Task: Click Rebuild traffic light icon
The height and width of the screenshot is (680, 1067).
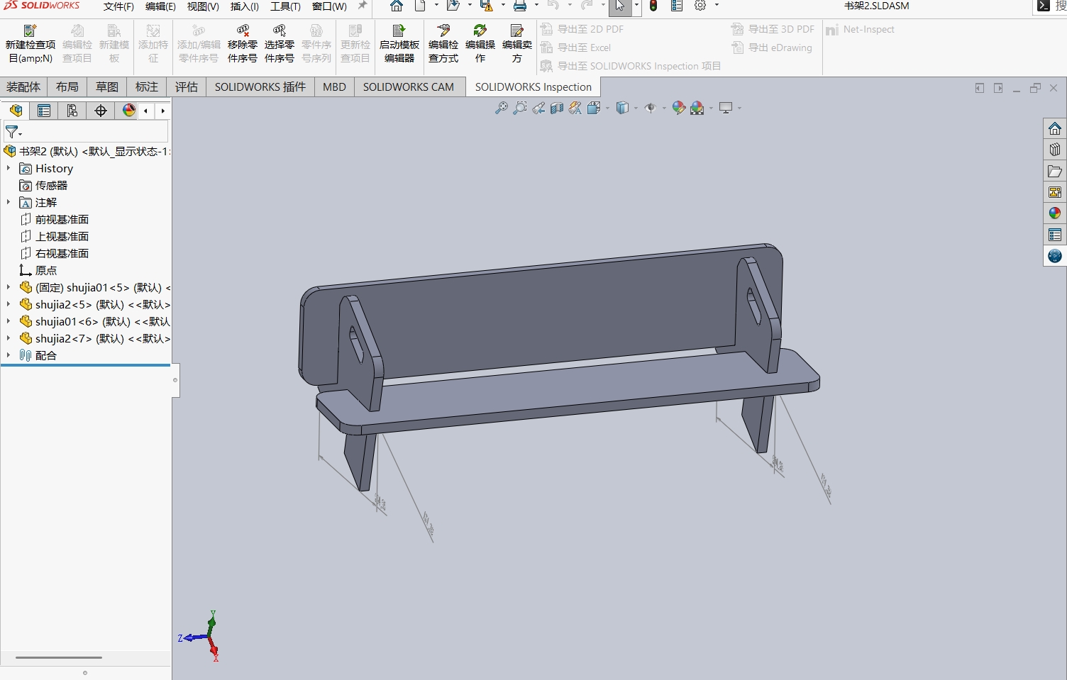Action: [653, 6]
